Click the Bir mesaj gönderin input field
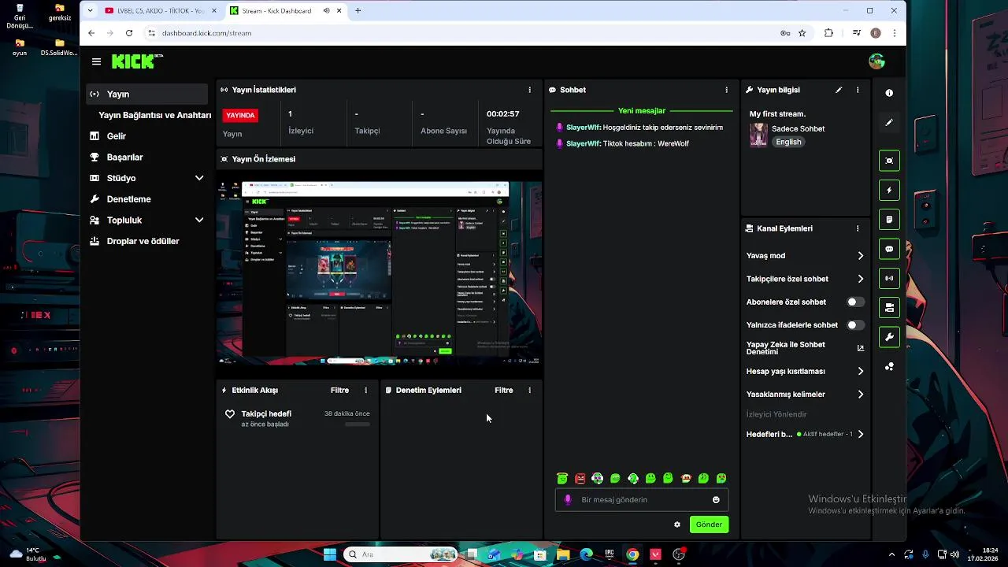Screen dimensions: 1008x567 [x=642, y=500]
